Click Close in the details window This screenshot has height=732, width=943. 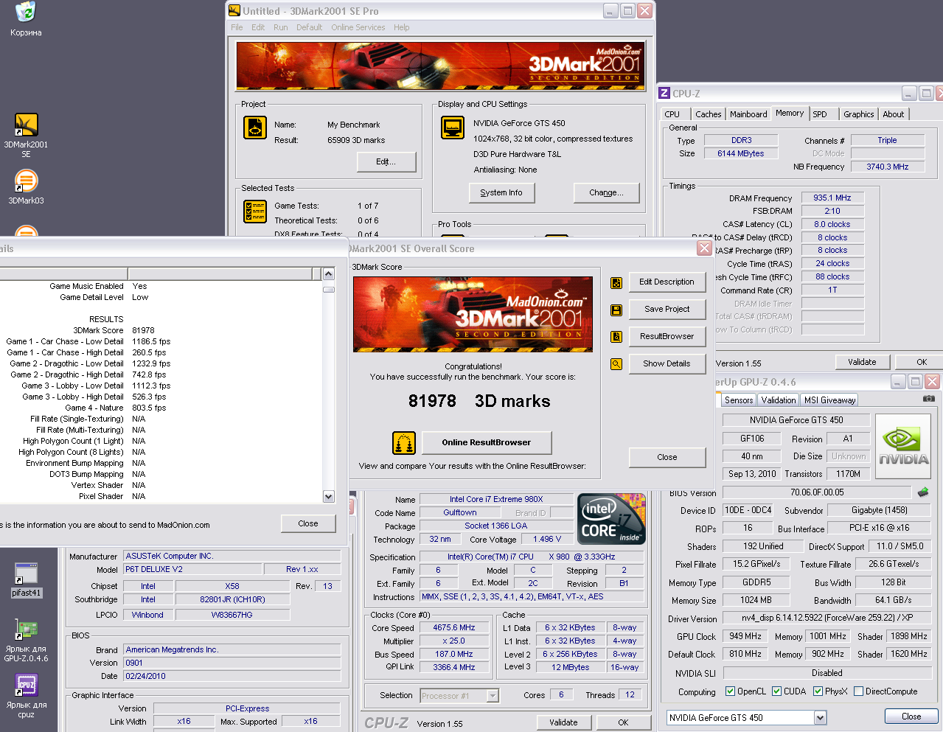[x=308, y=524]
